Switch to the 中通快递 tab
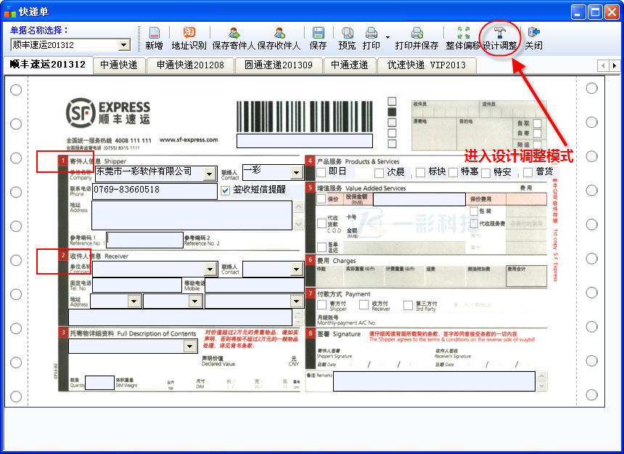This screenshot has height=454, width=624. (118, 65)
